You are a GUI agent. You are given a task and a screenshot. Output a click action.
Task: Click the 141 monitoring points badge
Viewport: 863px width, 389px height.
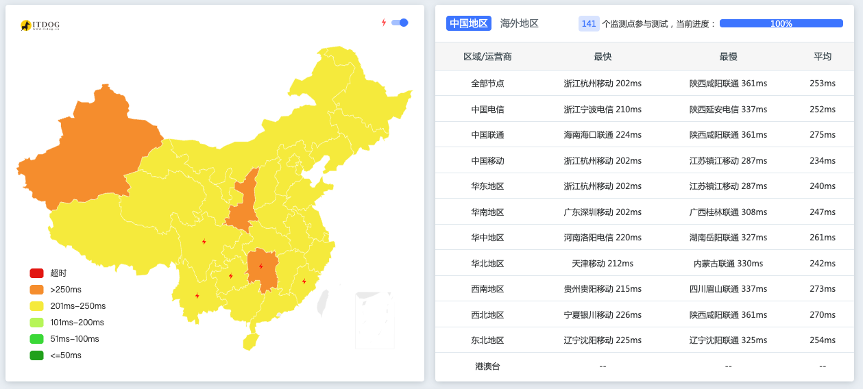point(589,23)
